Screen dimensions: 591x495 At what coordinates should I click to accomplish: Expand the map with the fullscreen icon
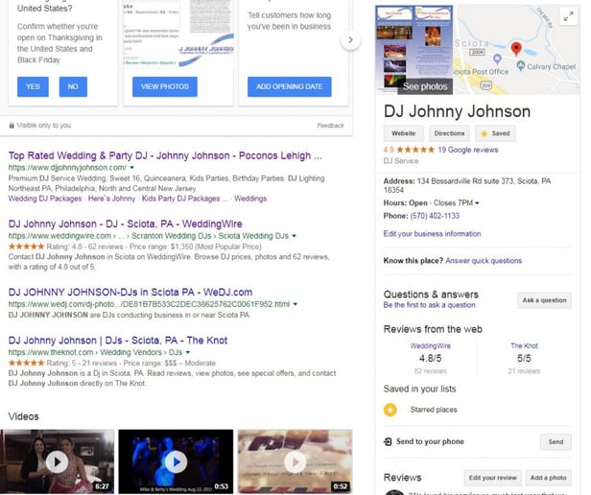click(x=568, y=16)
